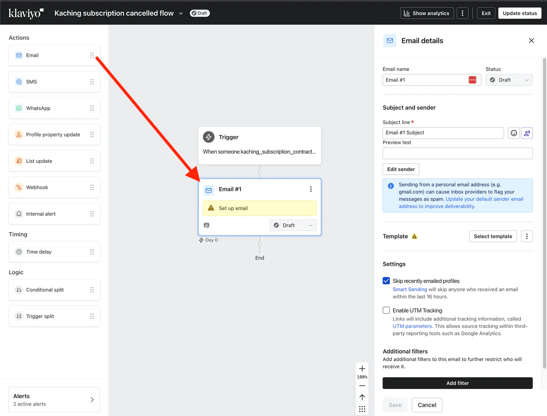This screenshot has width=547, height=416.
Task: Click the Draft status badge in header
Action: [200, 13]
